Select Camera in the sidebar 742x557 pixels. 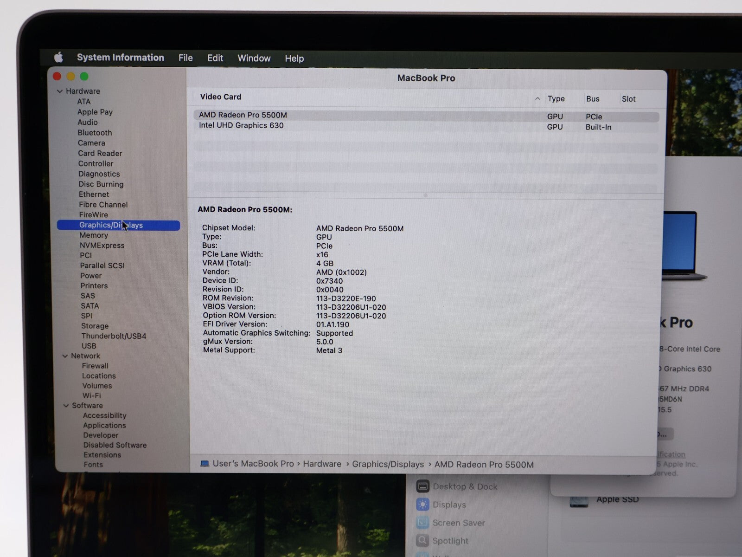tap(91, 143)
